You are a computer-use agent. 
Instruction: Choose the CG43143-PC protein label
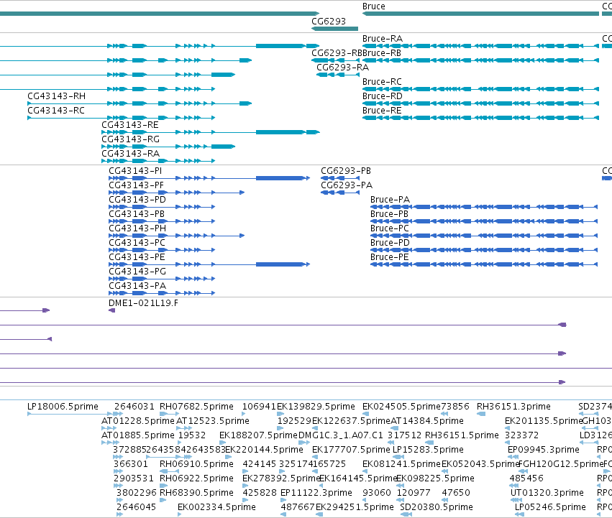pos(137,243)
